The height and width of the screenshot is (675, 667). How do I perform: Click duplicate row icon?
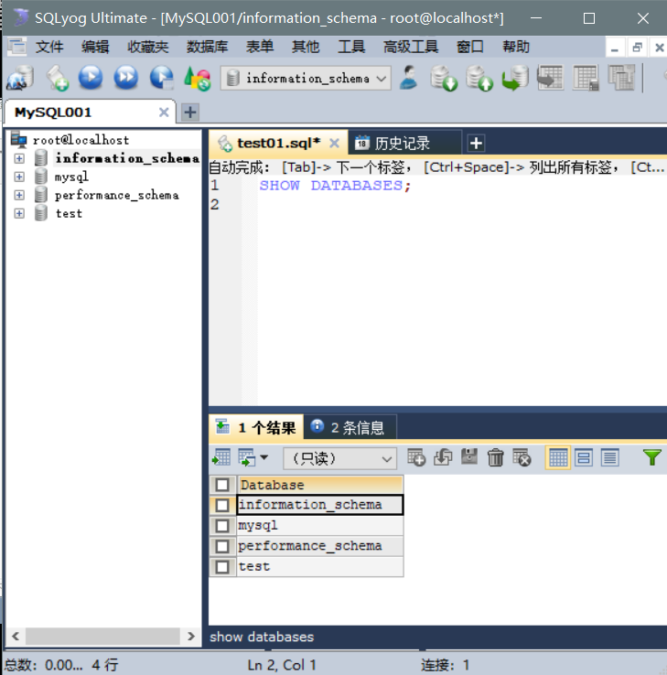tap(443, 457)
